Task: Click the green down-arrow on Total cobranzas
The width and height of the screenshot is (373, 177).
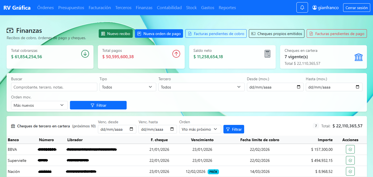Action: (x=85, y=54)
